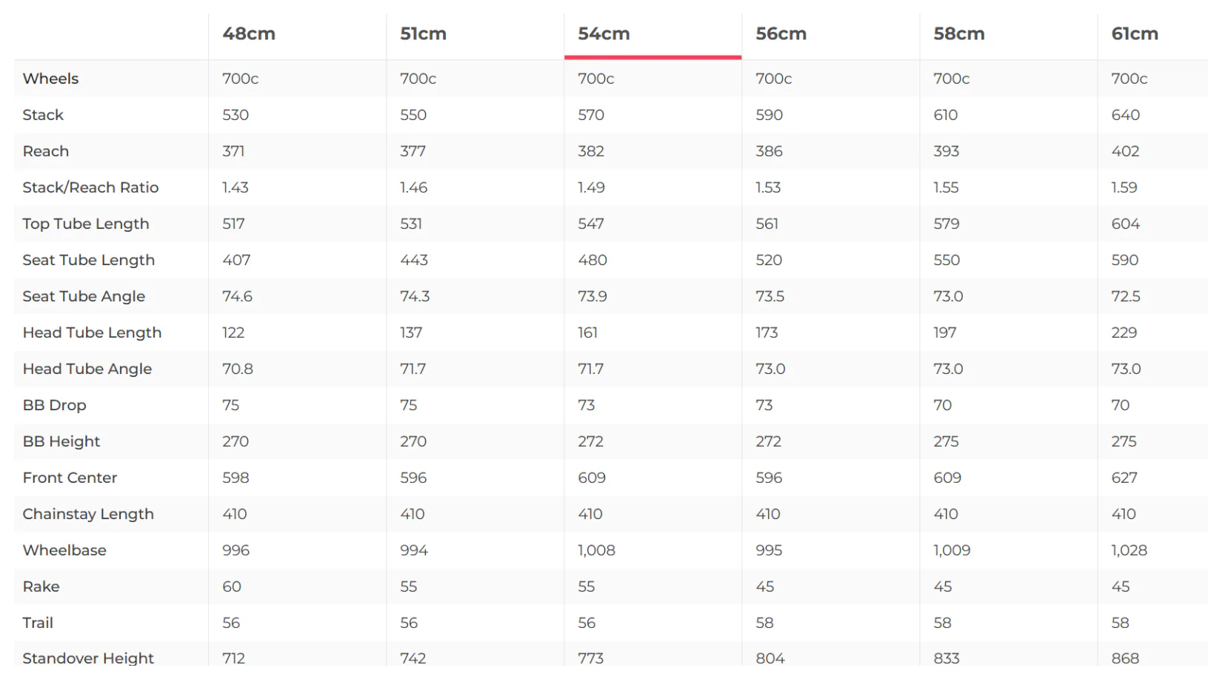This screenshot has width=1208, height=679.
Task: Click the Standover Height value 868
Action: click(x=1125, y=658)
